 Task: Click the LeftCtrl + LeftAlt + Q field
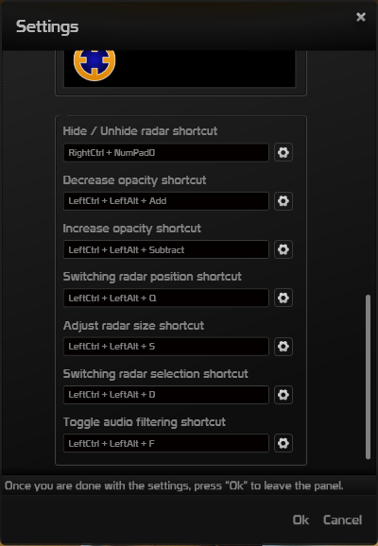coord(166,298)
